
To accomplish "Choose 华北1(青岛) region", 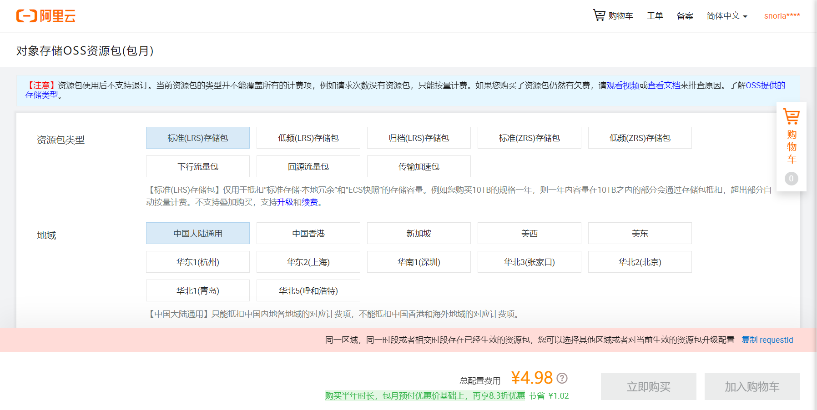I will tap(198, 290).
